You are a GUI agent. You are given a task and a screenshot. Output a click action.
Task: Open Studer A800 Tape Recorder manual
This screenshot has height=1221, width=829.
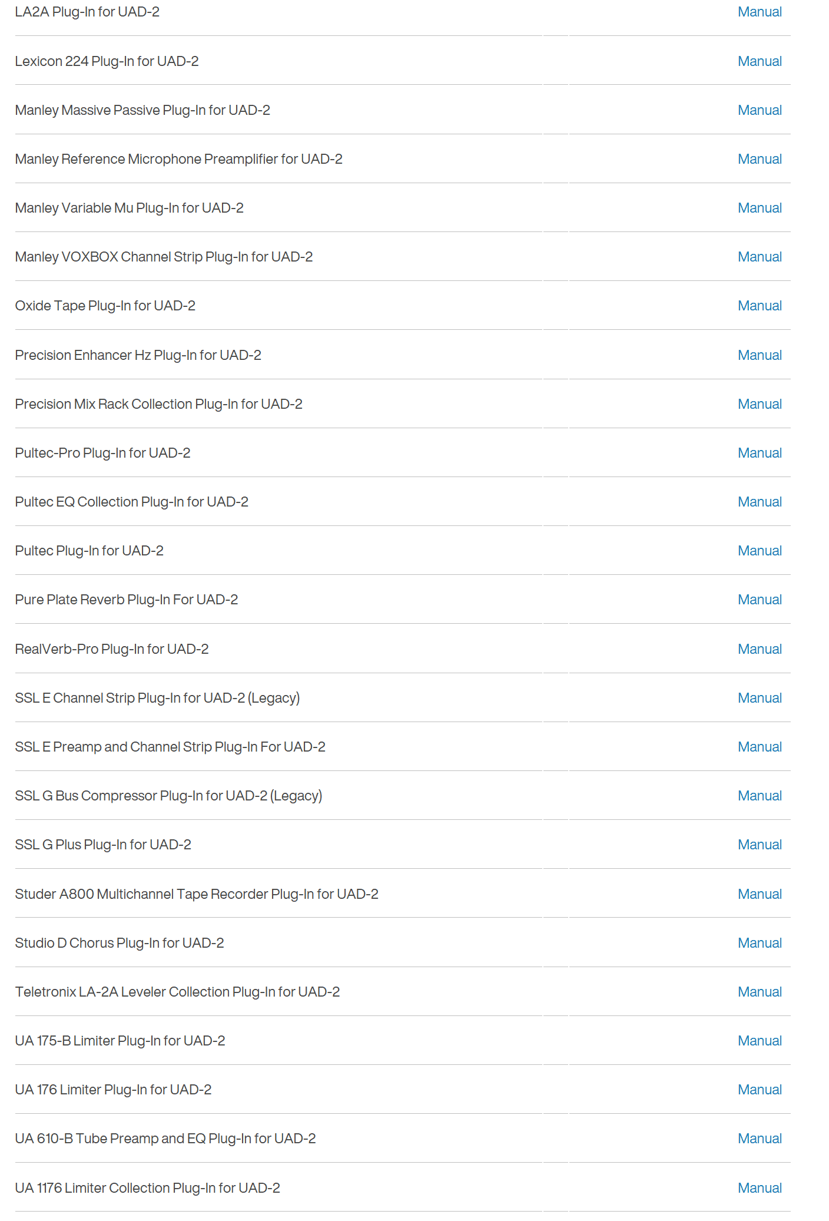[760, 894]
